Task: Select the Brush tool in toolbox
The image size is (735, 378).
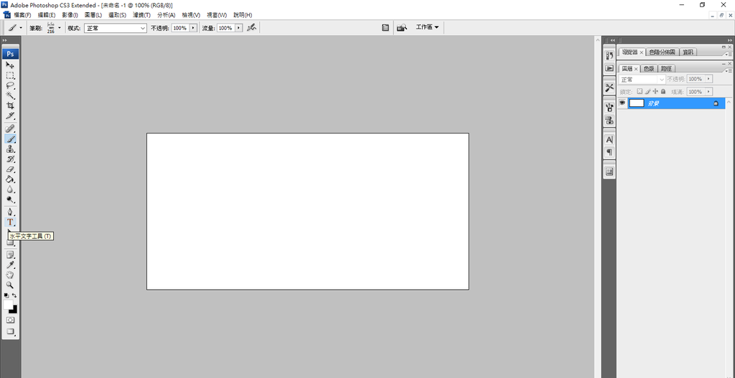Action: pos(10,139)
